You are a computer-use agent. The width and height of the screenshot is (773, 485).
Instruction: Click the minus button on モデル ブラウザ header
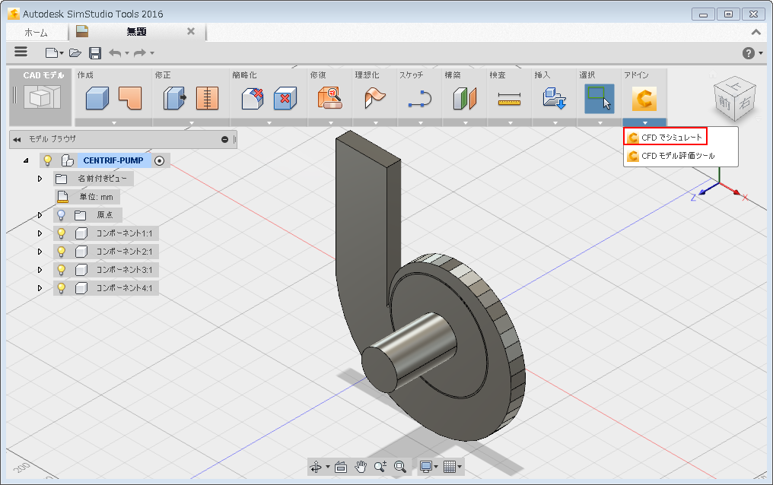click(224, 140)
